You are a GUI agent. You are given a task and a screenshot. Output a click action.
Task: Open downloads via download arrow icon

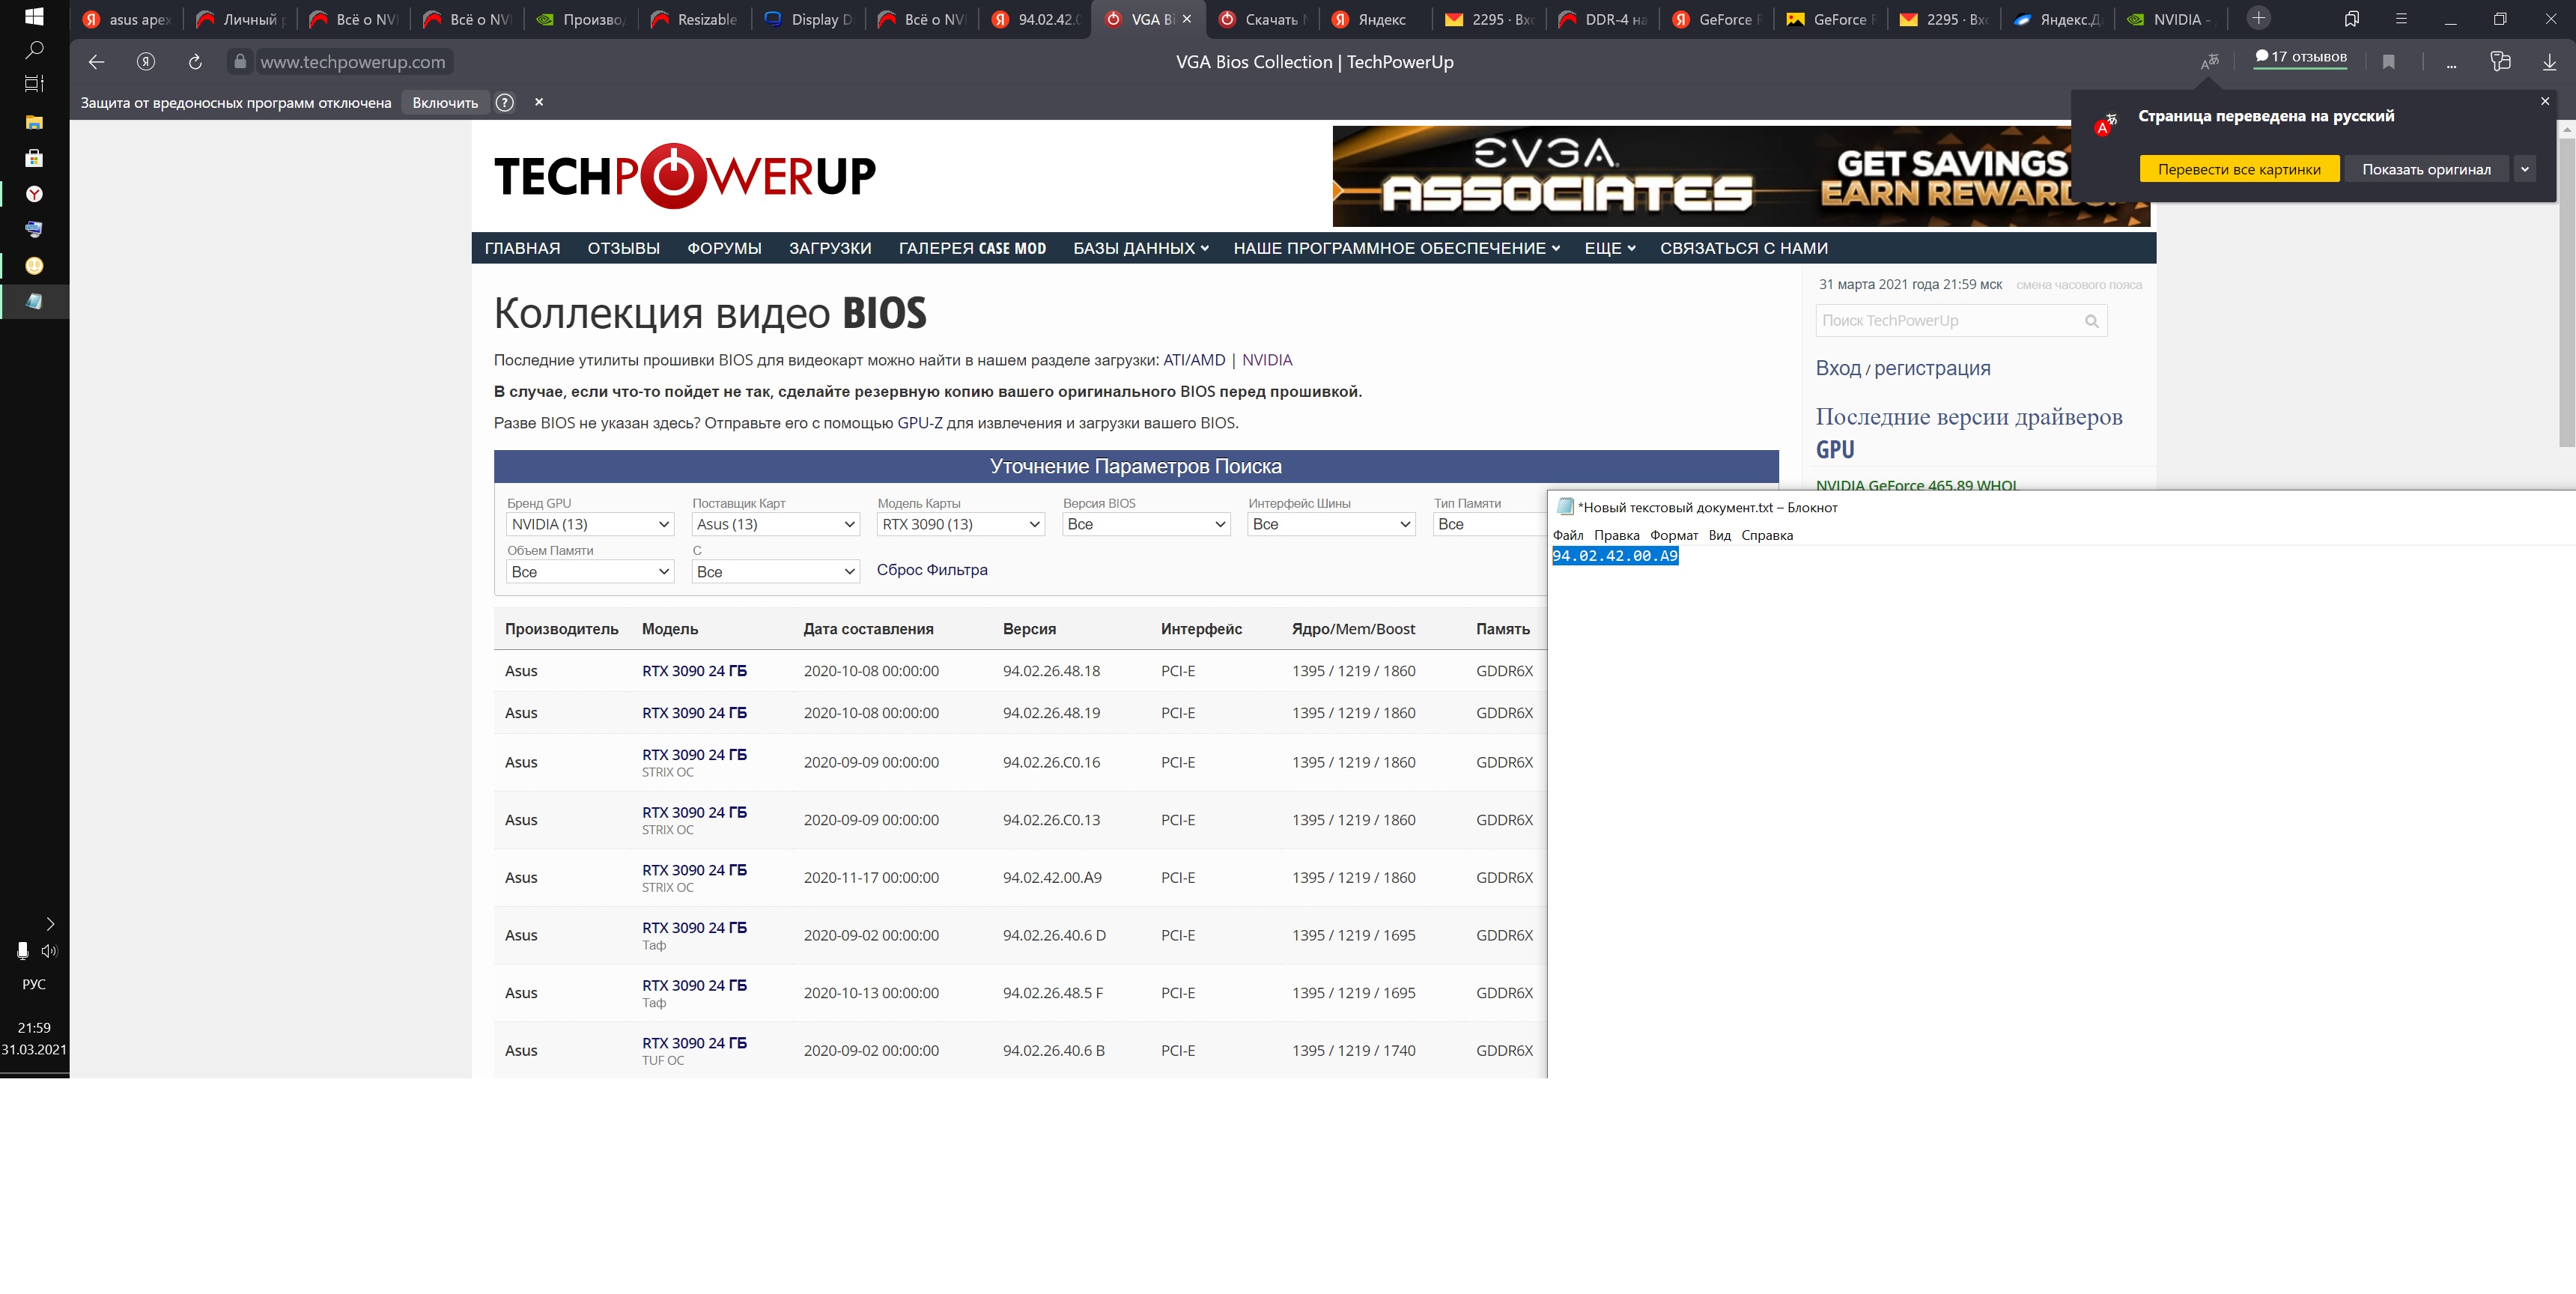pos(2549,62)
